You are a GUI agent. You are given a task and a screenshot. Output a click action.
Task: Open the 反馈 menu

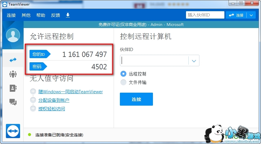(56, 15)
